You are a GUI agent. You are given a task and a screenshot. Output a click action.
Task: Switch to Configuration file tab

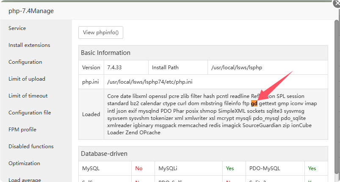(30, 113)
